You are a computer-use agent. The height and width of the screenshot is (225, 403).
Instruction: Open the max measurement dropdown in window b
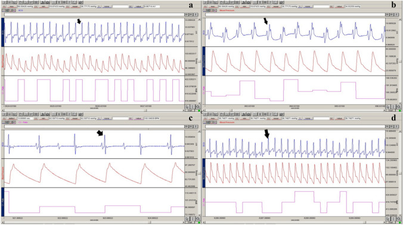pos(213,6)
